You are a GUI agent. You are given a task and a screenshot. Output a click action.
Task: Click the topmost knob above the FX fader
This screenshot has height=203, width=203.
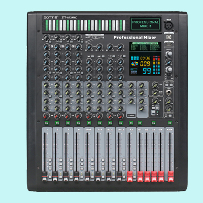131,85
